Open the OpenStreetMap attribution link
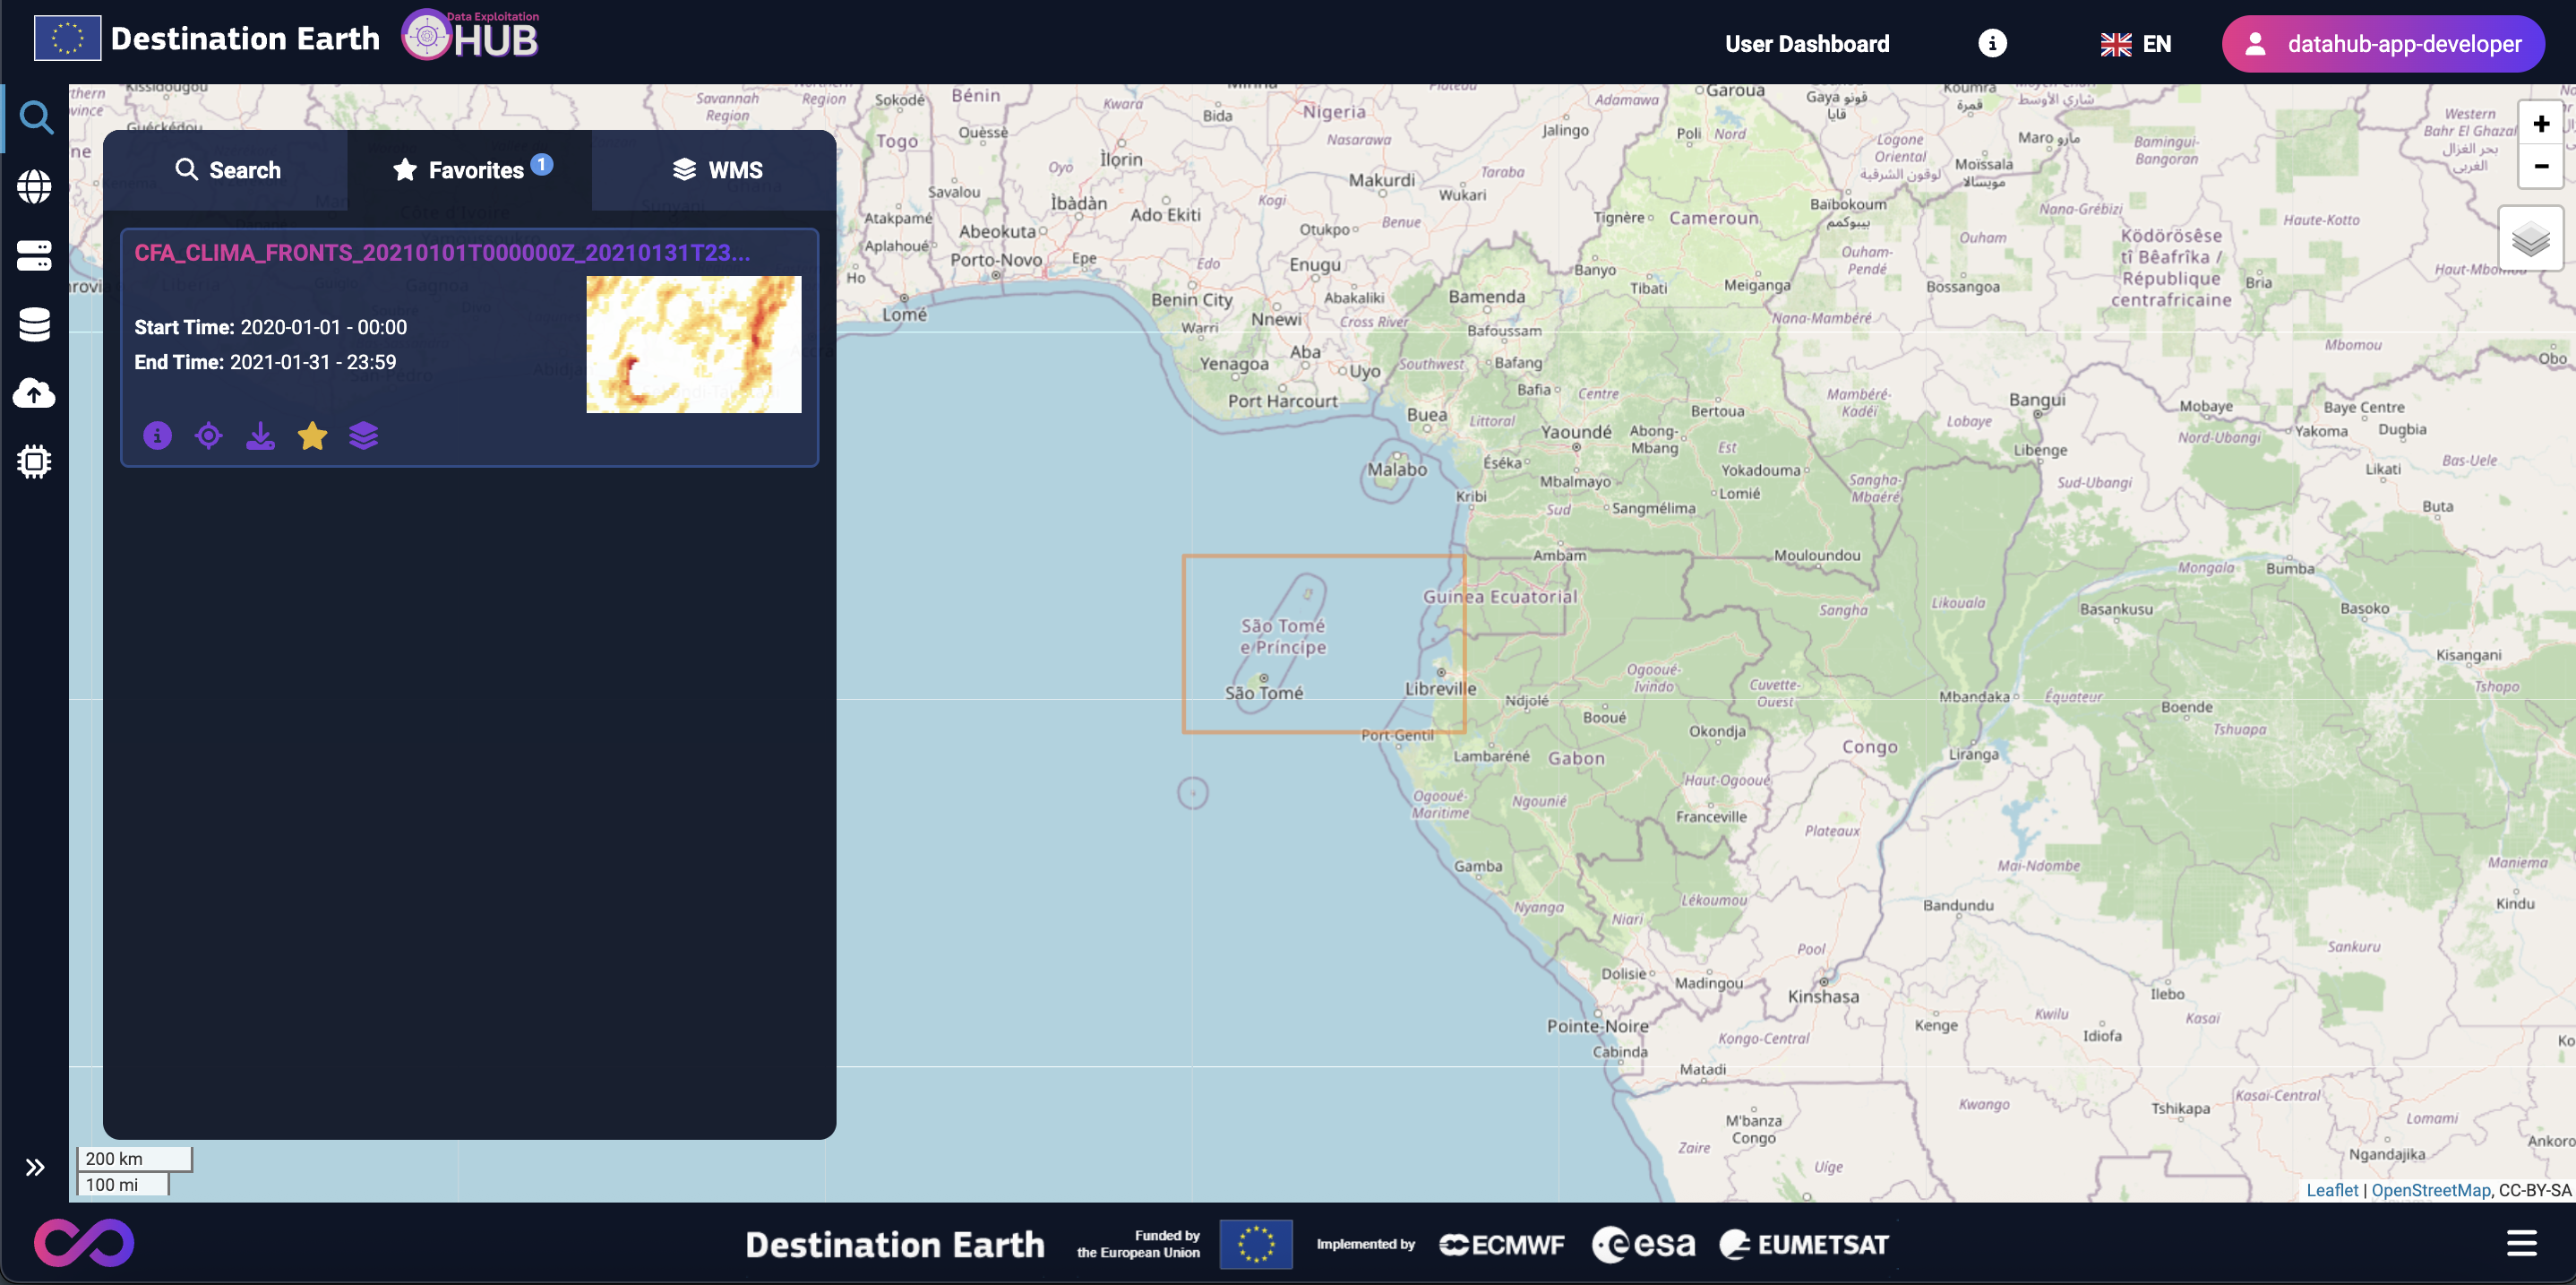The width and height of the screenshot is (2576, 1285). tap(2431, 1190)
